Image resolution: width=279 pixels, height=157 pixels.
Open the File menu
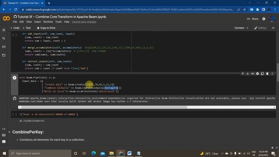click(15, 22)
